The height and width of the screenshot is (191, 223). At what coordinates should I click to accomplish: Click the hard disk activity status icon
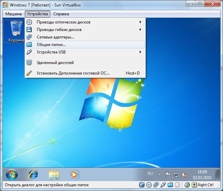click(x=142, y=185)
